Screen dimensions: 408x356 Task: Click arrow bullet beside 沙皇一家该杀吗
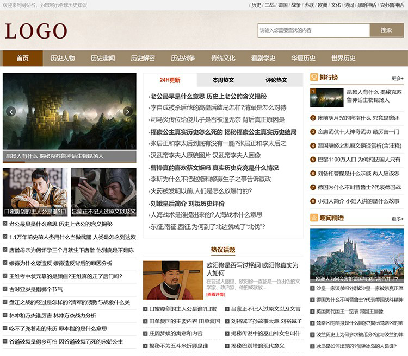[312, 288]
